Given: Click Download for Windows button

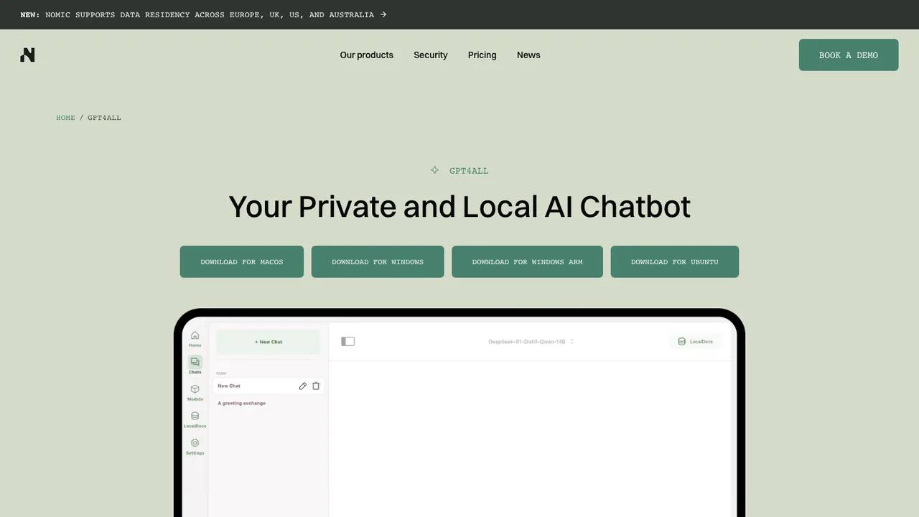Looking at the screenshot, I should pos(378,261).
